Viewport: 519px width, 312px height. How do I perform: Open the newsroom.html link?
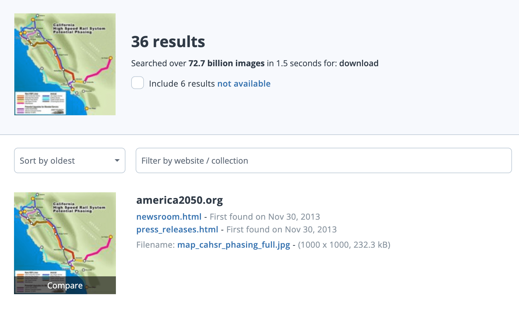coord(169,216)
